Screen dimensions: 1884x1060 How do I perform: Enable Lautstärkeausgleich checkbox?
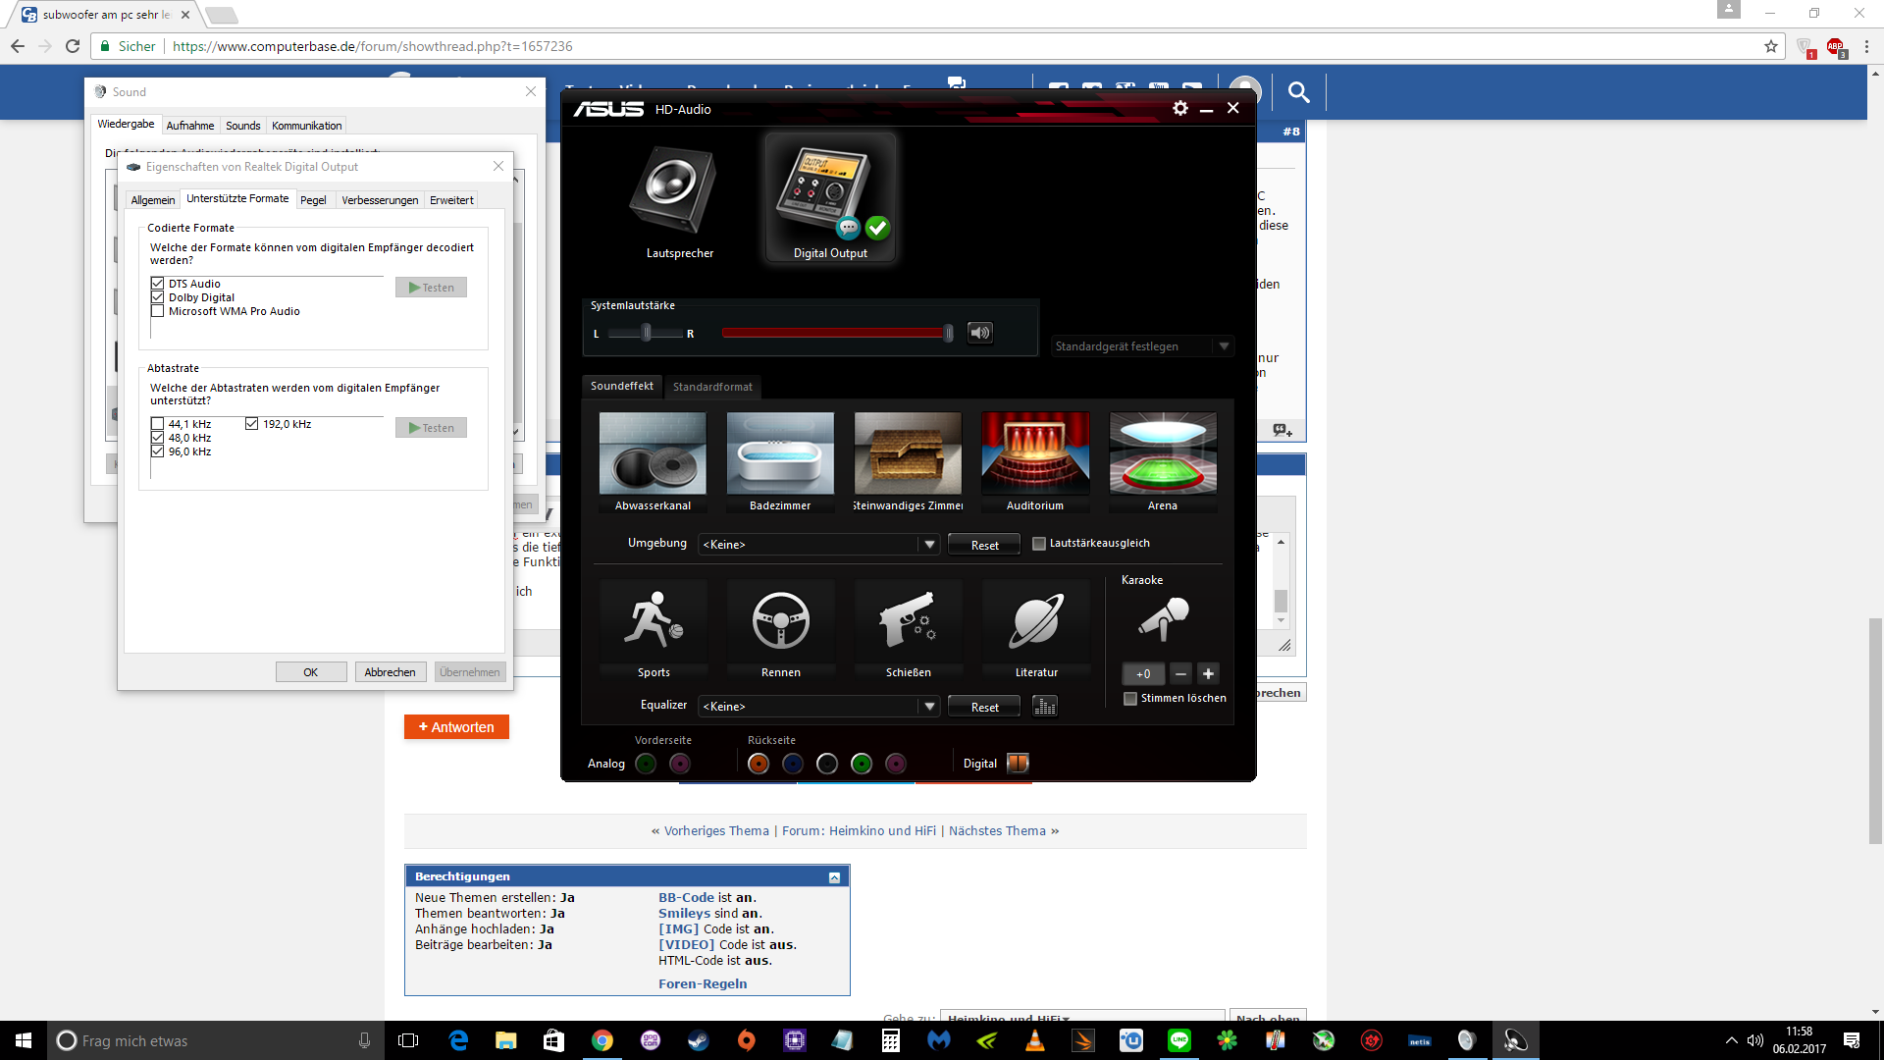tap(1039, 544)
